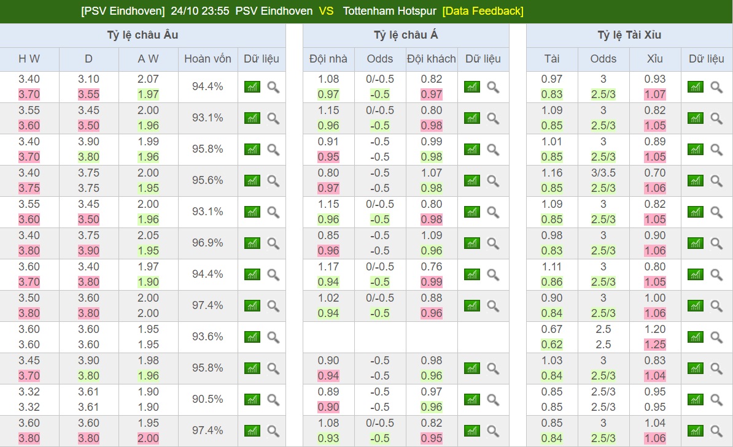Open chart for Tài Xỉu row 0.85, 3, 1.04
This screenshot has width=733, height=447.
pyautogui.click(x=695, y=431)
